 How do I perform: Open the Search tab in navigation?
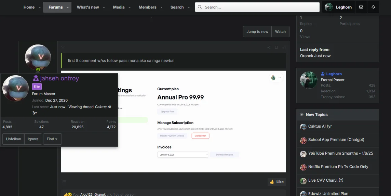tap(177, 7)
